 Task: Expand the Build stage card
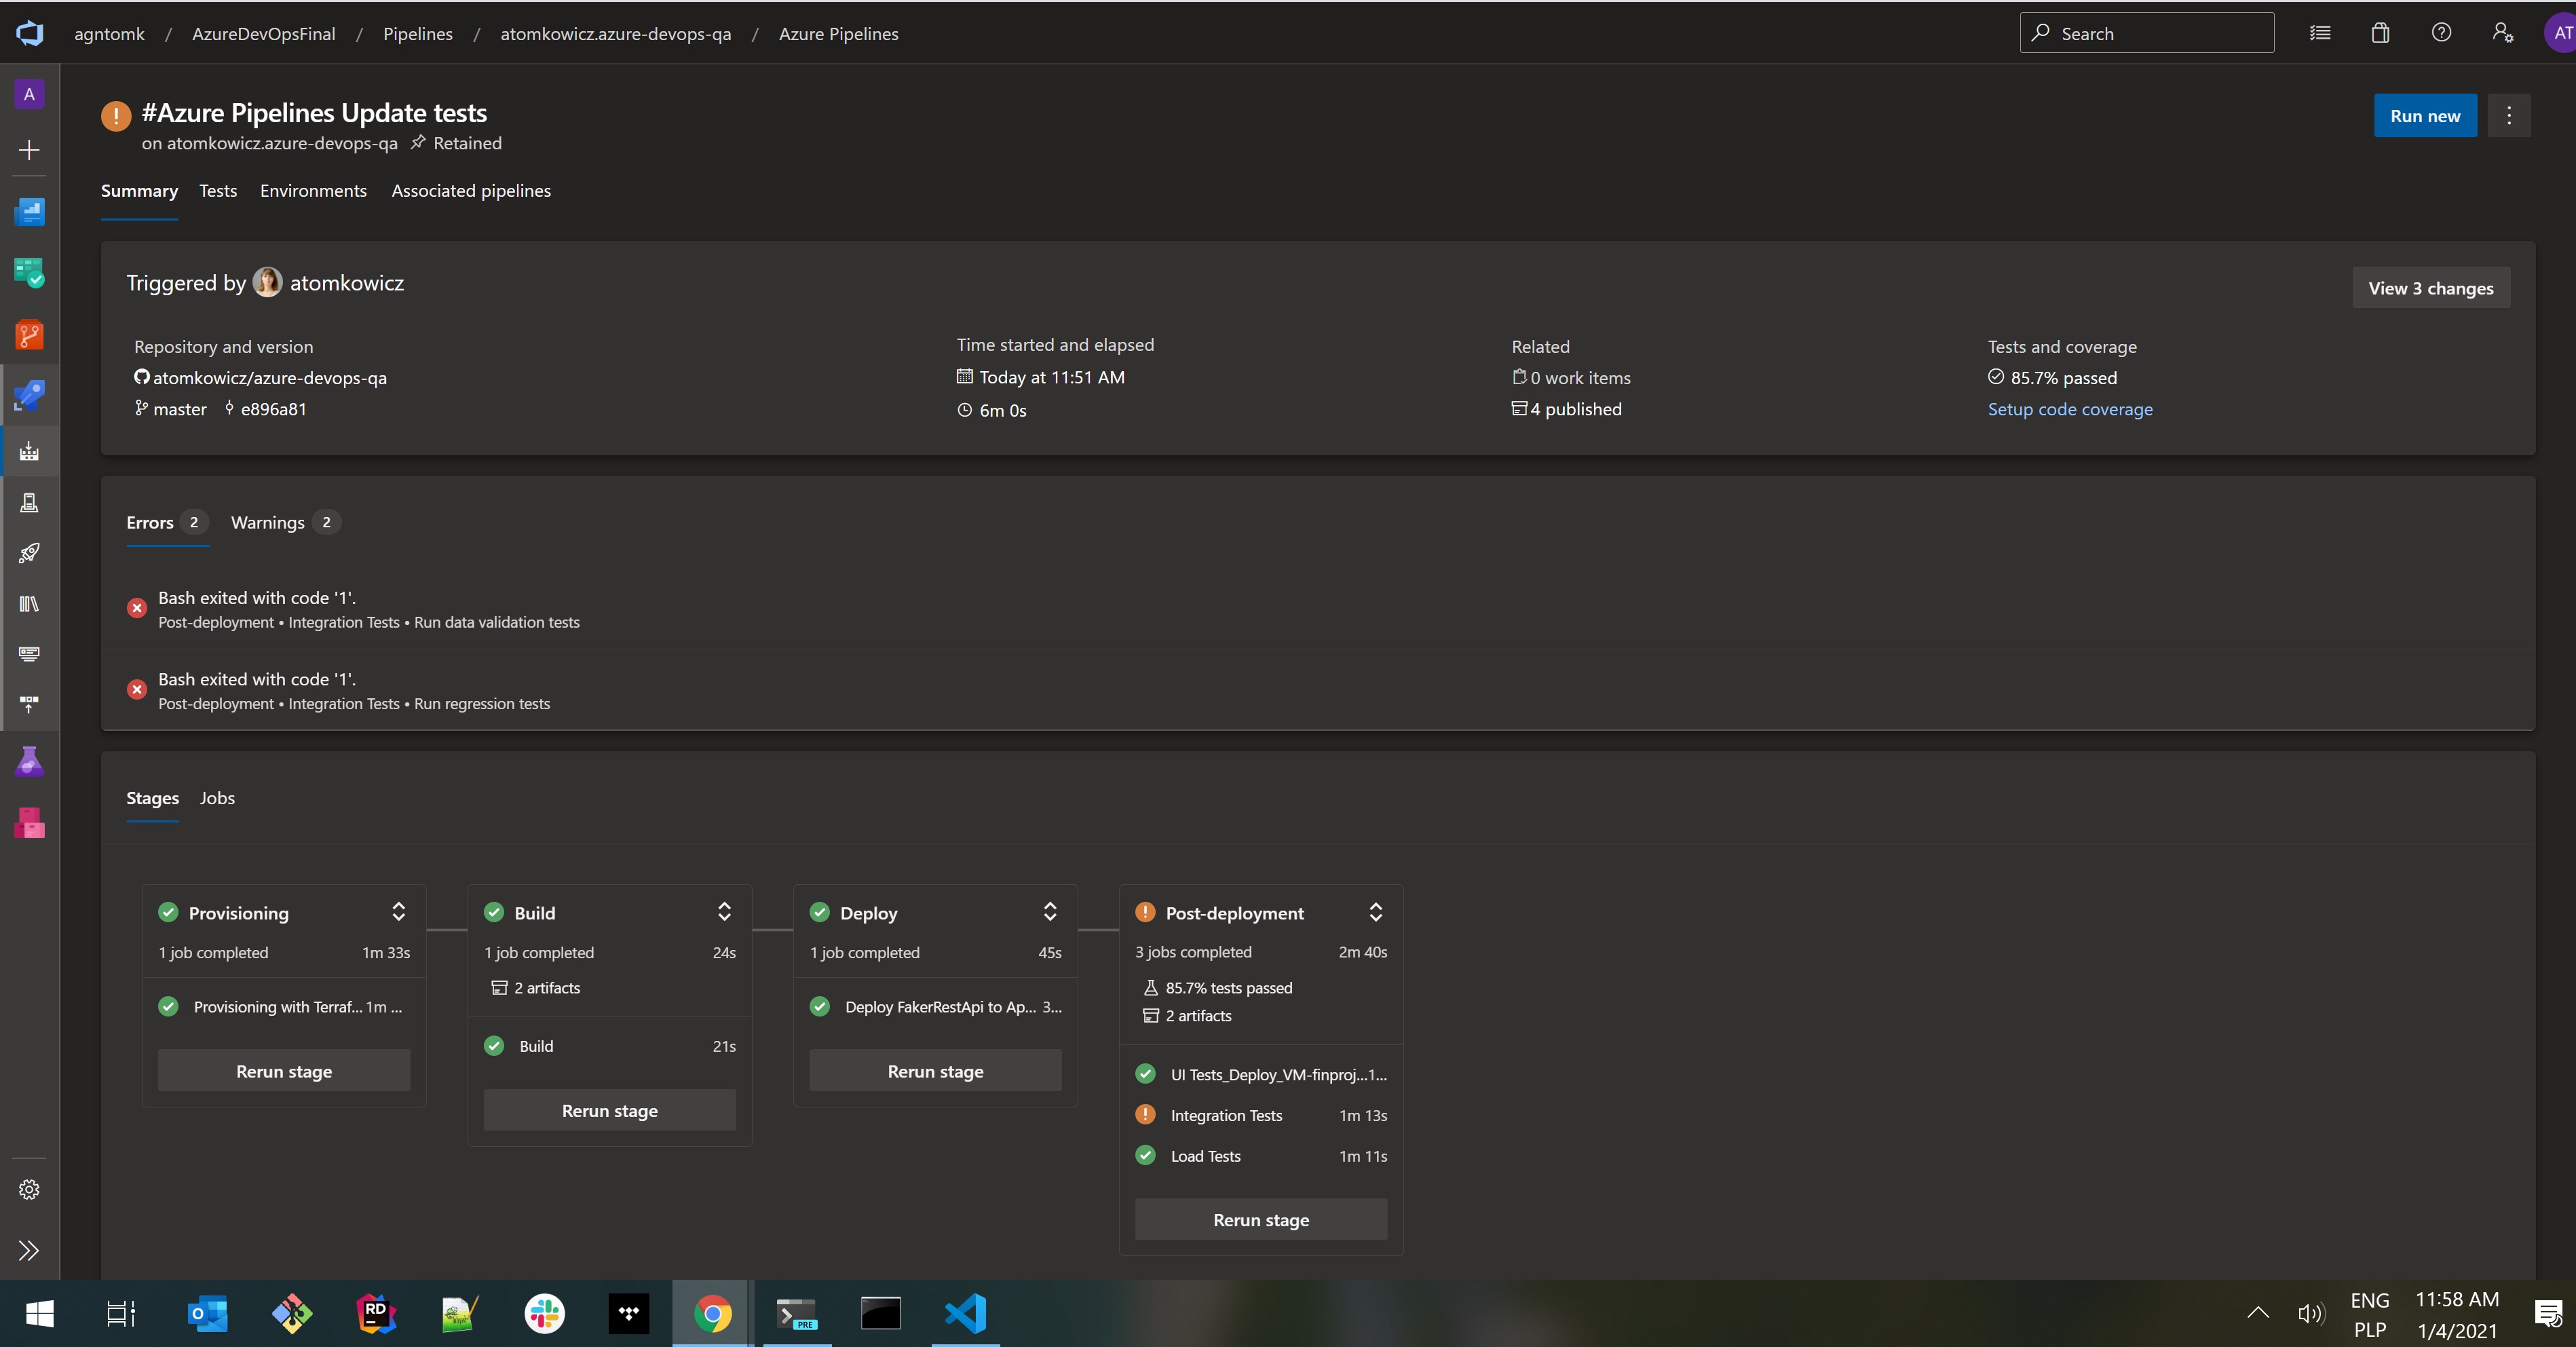coord(724,912)
